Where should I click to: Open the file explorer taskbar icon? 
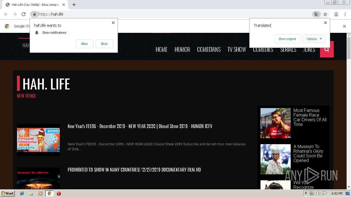pyautogui.click(x=31, y=193)
